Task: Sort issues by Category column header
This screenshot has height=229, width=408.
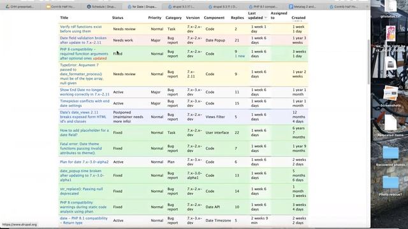Action: tap(173, 18)
